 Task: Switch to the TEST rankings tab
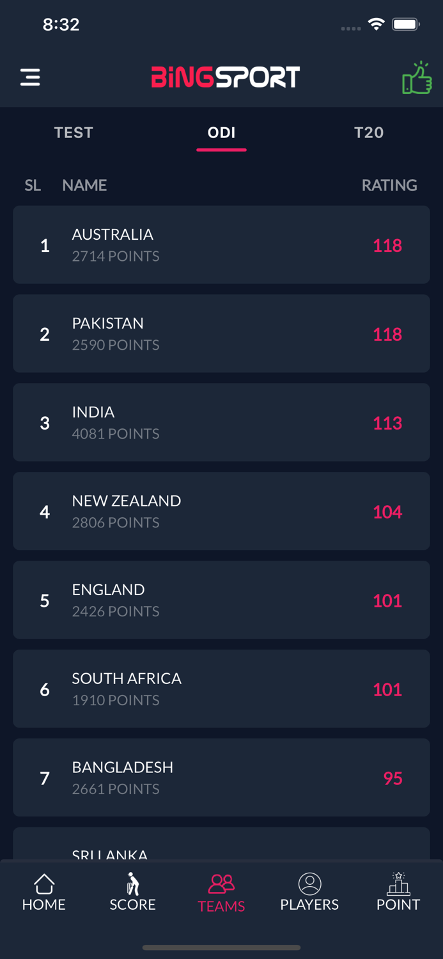[x=74, y=132]
